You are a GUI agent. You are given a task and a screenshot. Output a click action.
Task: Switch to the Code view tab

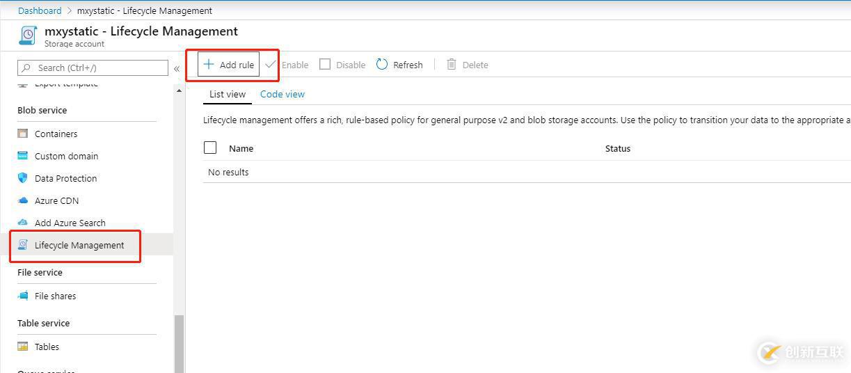(x=282, y=94)
